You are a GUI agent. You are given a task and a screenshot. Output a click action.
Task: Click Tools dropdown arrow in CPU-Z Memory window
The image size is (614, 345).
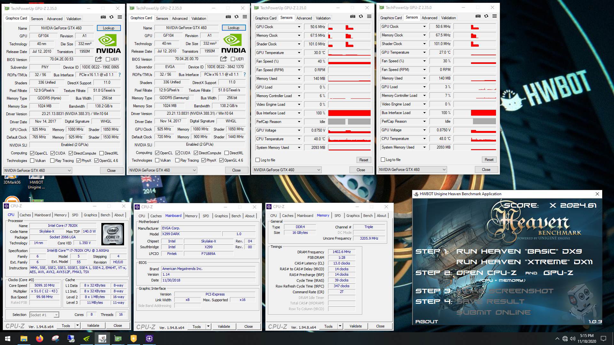[340, 326]
